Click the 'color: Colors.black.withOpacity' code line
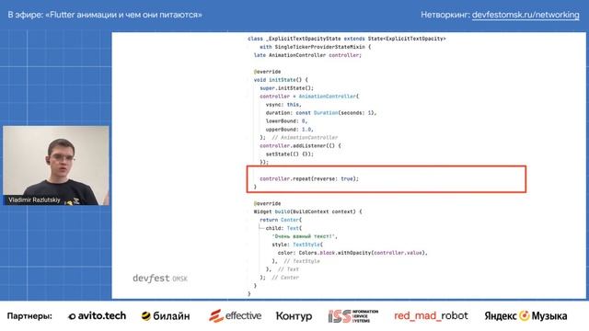This screenshot has height=331, width=589. pyautogui.click(x=352, y=253)
